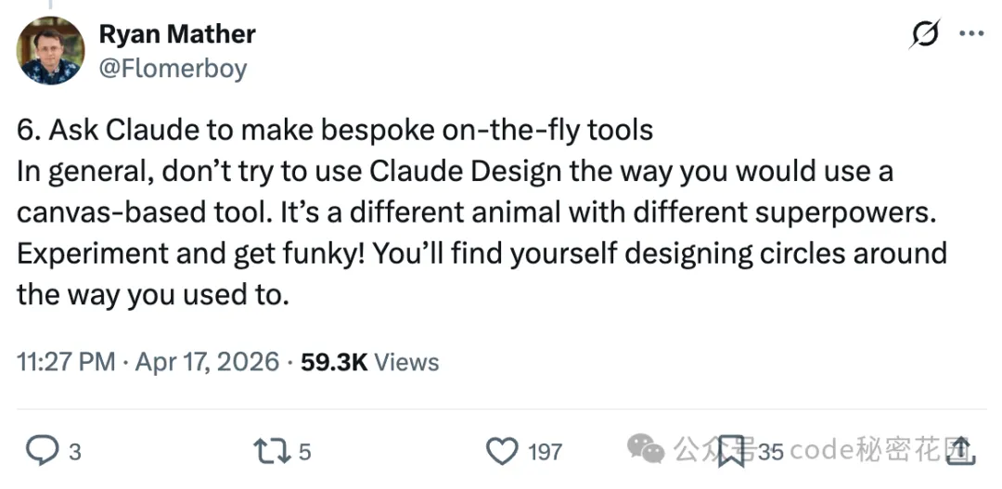Click the bookmark count of 35
Viewport: 1002px width, 489px height.
click(x=771, y=452)
